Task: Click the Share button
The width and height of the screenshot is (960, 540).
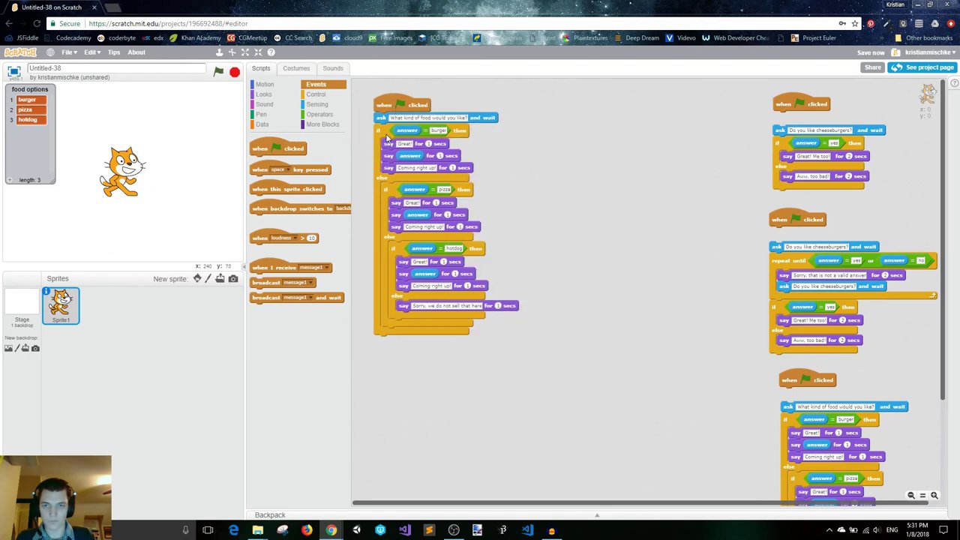Action: click(872, 67)
